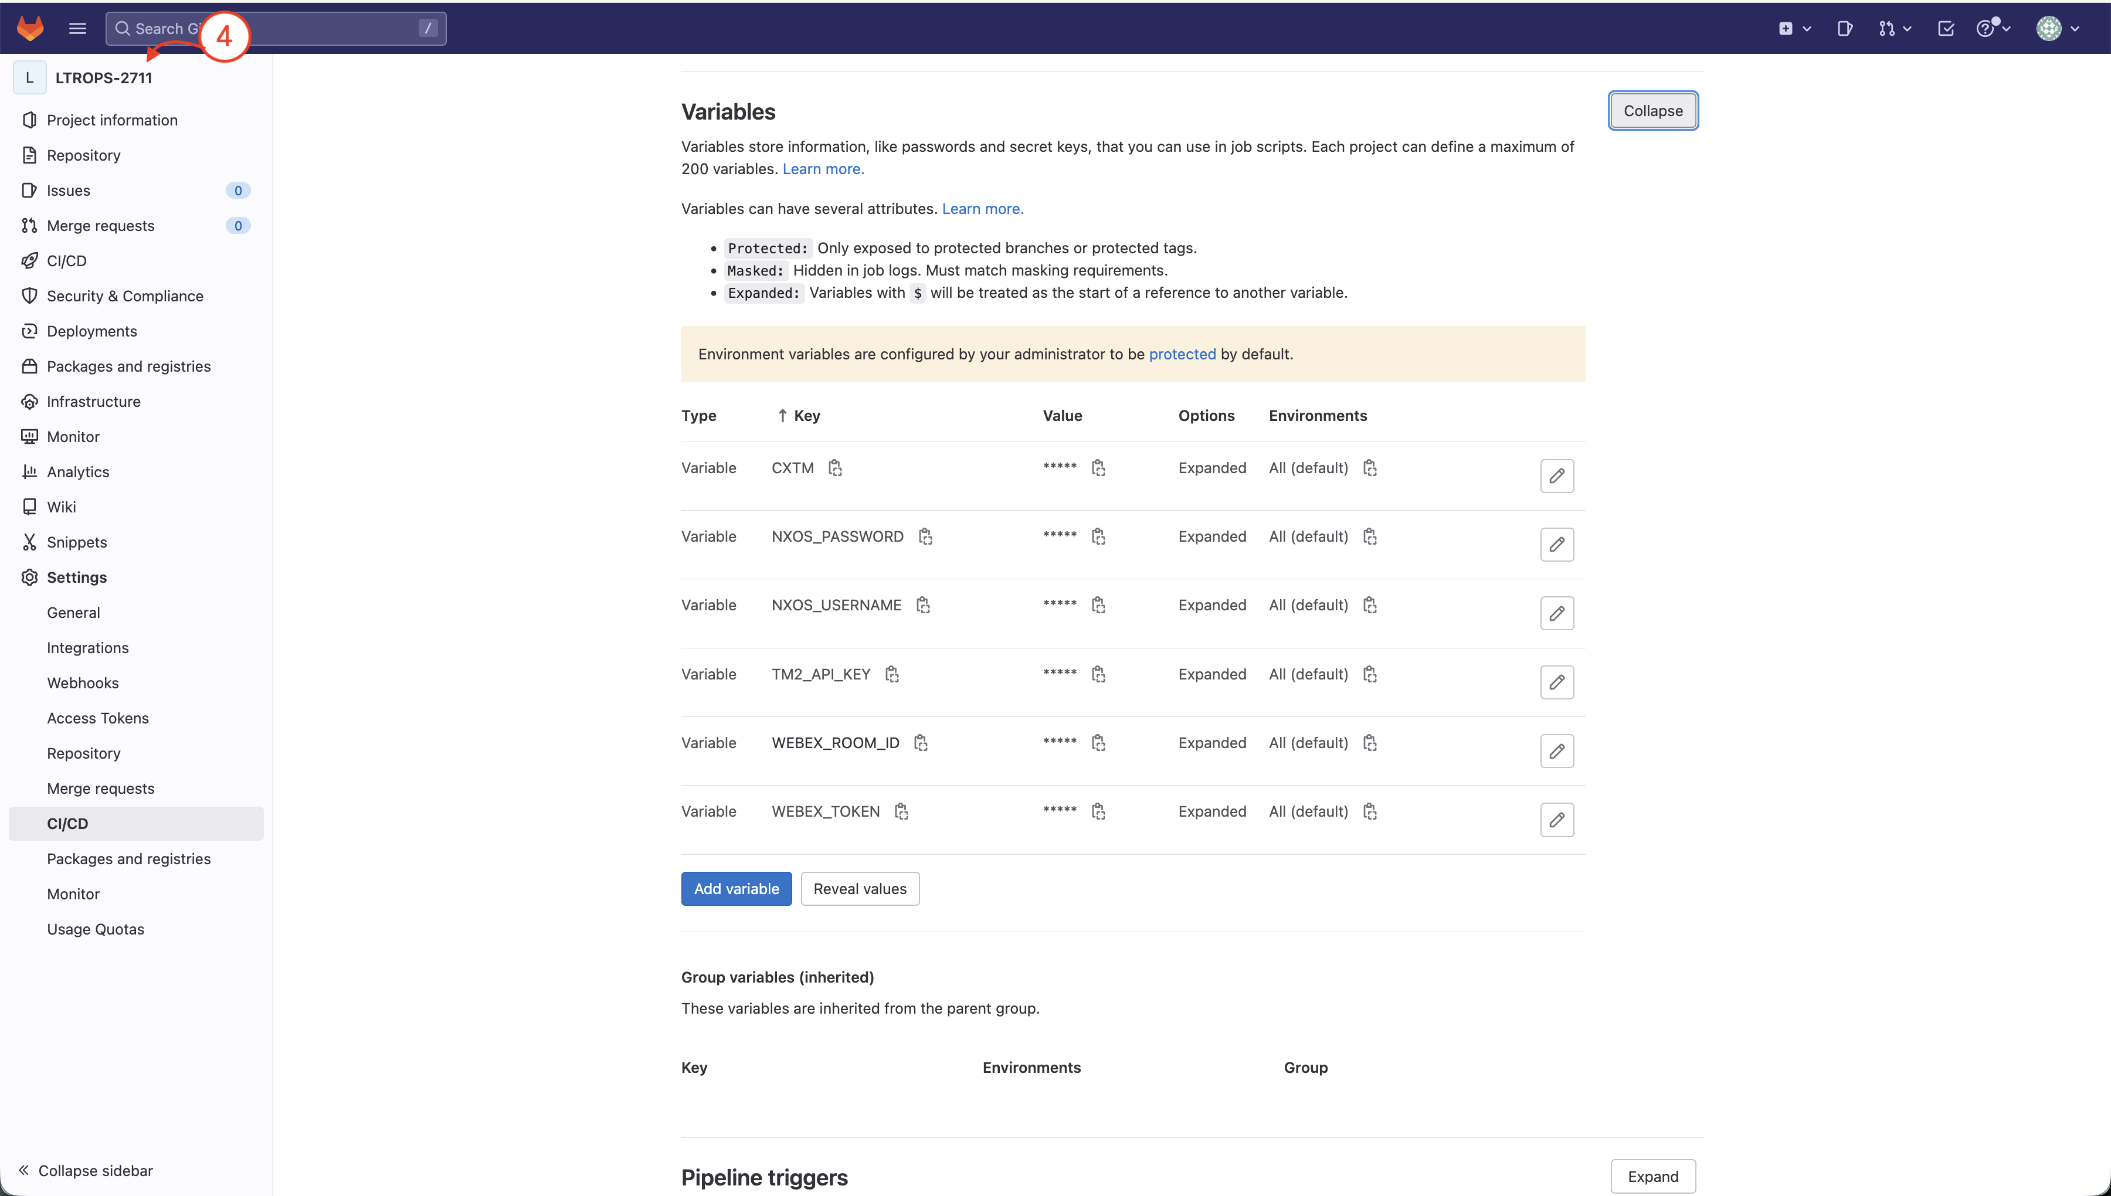This screenshot has width=2111, height=1196.
Task: Click the GitLab fox logo
Action: point(30,28)
